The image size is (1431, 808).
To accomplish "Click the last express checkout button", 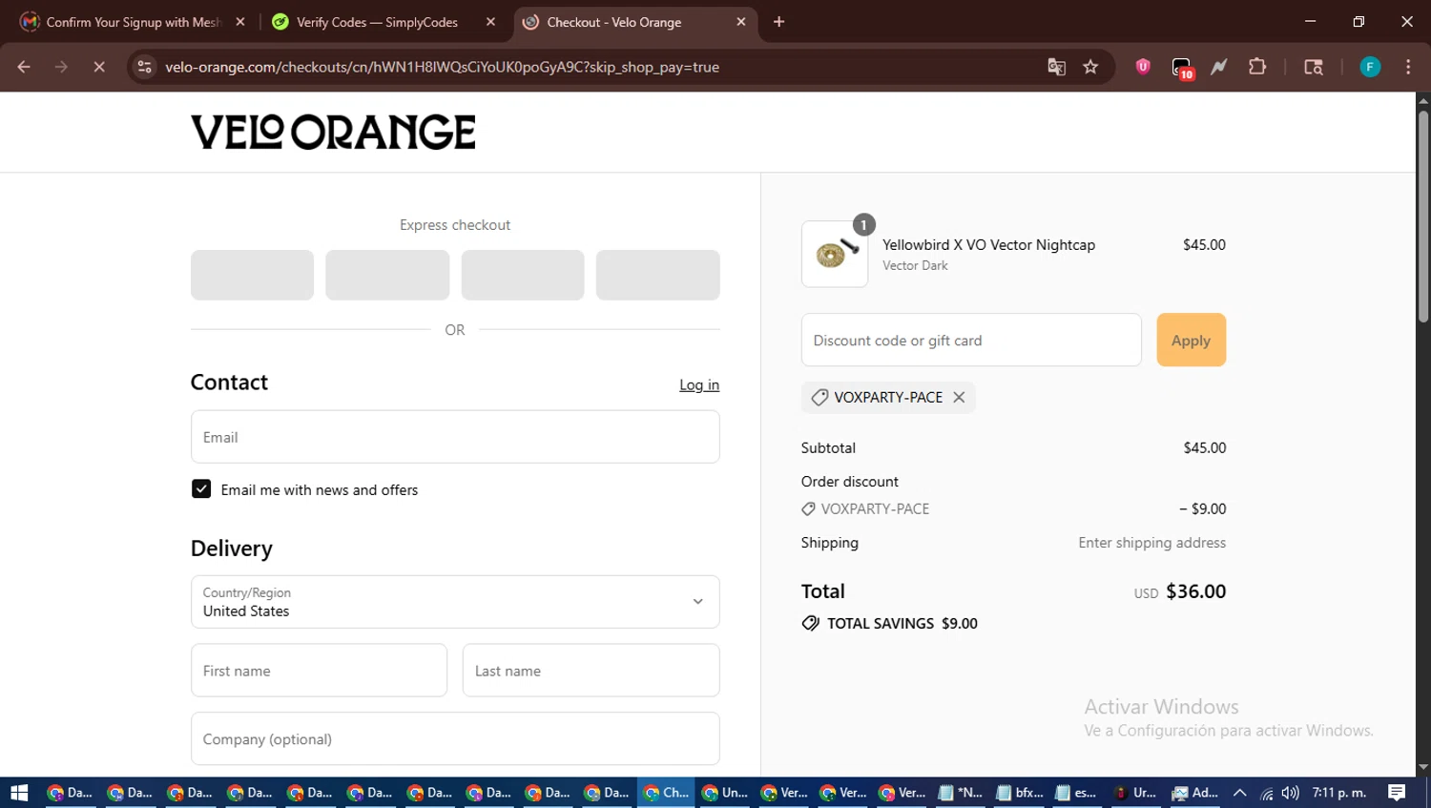I will click(x=657, y=275).
